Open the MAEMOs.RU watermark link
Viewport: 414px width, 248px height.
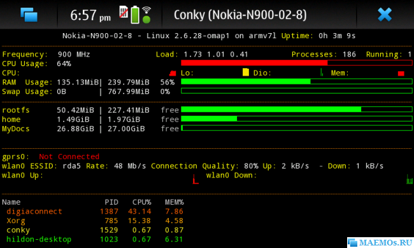(380, 242)
